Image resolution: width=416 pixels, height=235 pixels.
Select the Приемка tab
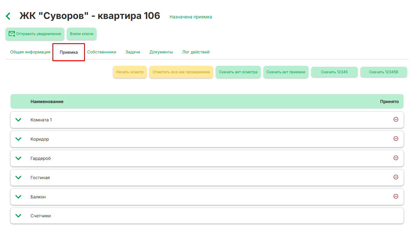tap(69, 52)
